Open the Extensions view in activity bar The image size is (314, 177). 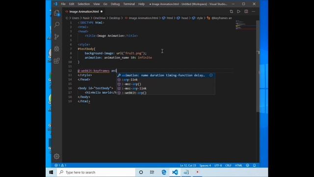57,60
